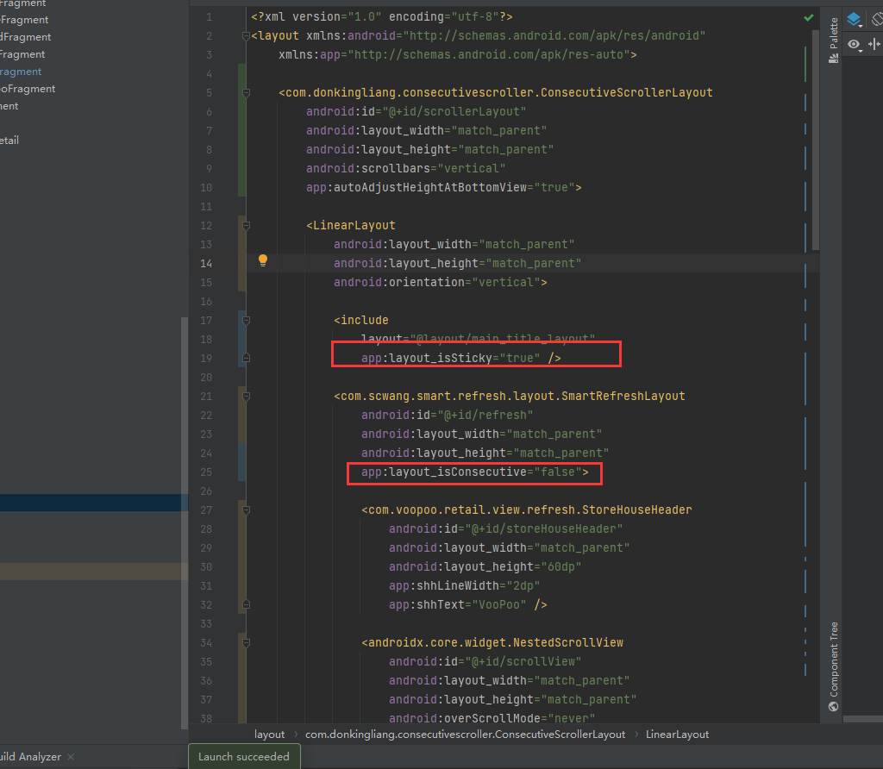Open the design surface layers dropdown
Viewport: 883px width, 769px height.
pos(855,20)
